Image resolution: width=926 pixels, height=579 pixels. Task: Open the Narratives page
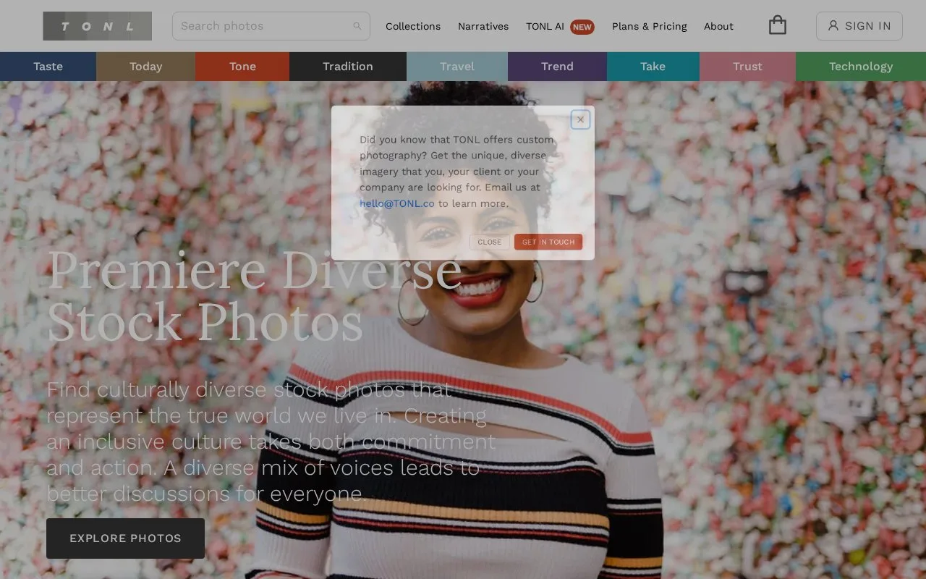click(x=483, y=26)
